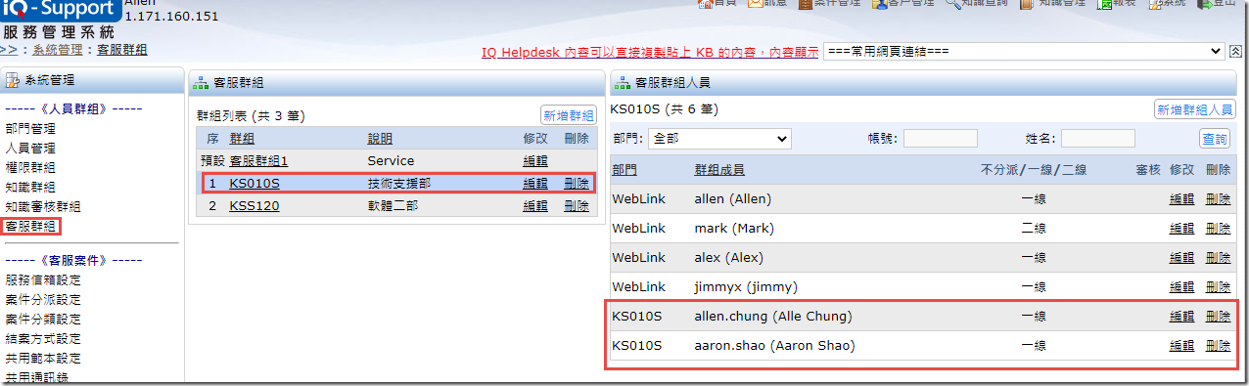1249x386 pixels.
Task: Click the red IQ Helpdesk announcement link
Action: coord(650,52)
